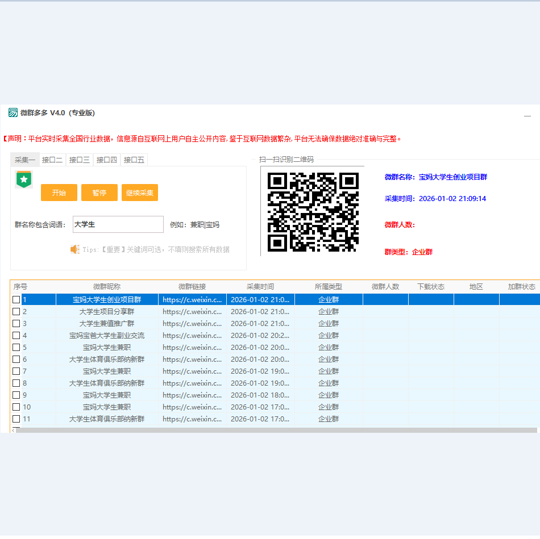The height and width of the screenshot is (539, 540).
Task: Go to the 接口五 tab
Action: pos(134,160)
